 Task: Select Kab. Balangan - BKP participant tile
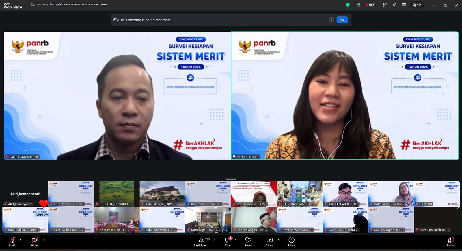pos(254,220)
